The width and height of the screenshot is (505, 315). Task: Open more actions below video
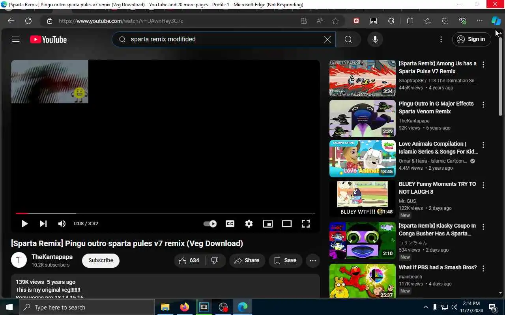pos(313,261)
